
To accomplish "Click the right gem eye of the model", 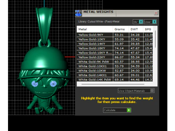I will [53, 84].
